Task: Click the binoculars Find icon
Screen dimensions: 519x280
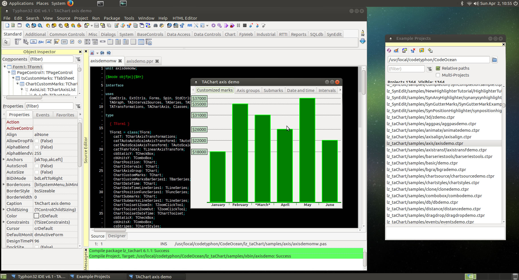Action: [x=155, y=26]
